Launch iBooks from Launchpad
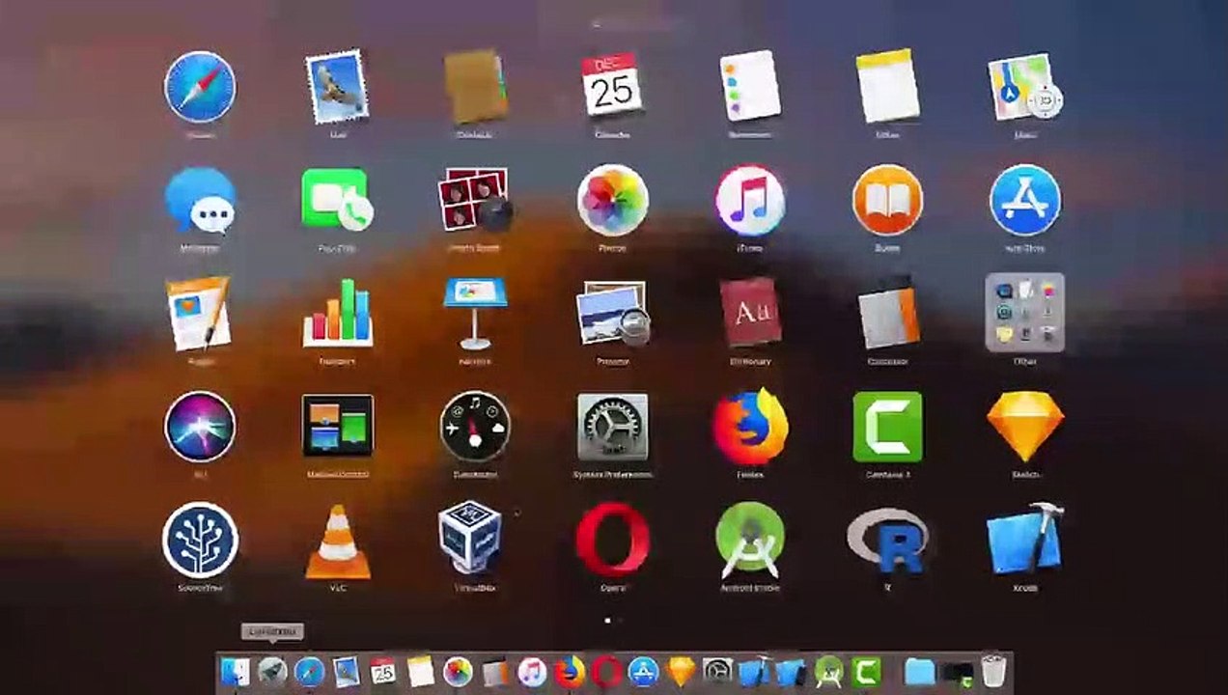1228x695 pixels. tap(887, 200)
